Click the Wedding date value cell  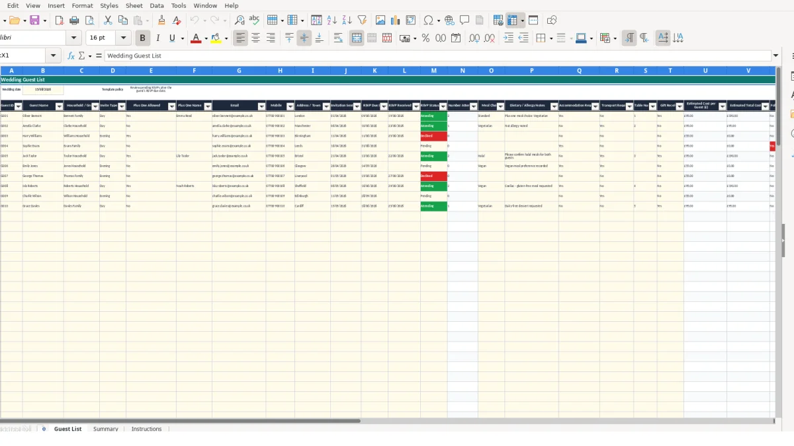click(43, 89)
